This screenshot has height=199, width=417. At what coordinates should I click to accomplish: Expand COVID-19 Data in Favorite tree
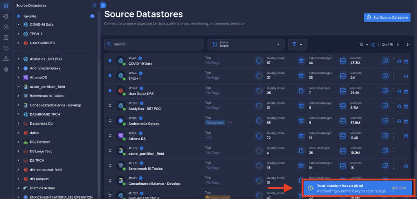pos(18,24)
